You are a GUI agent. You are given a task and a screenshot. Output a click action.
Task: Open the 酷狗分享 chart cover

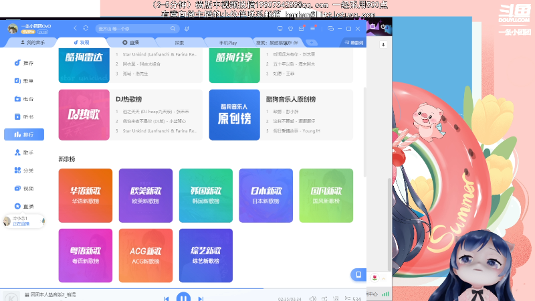pos(235,65)
